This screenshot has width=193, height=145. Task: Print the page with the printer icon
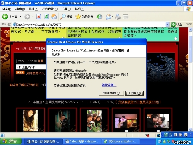click(118, 17)
